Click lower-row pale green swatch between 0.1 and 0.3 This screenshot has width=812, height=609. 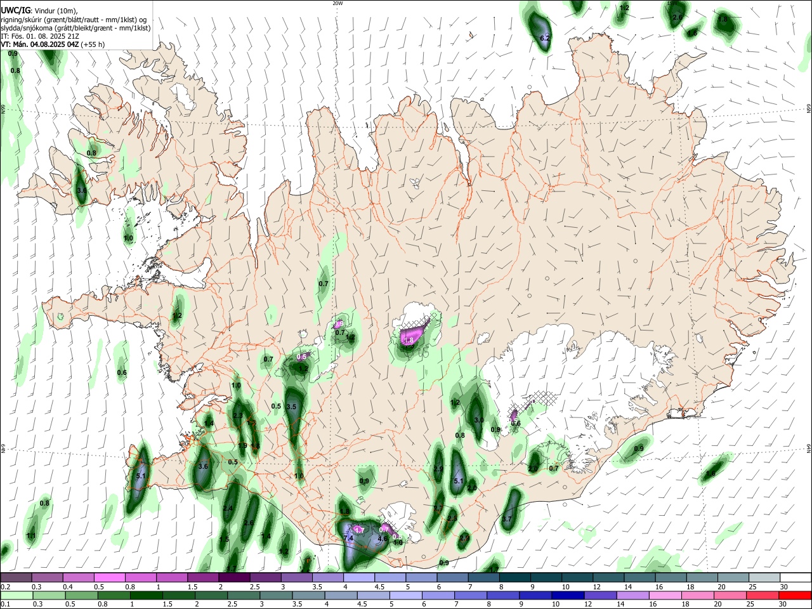[17, 596]
